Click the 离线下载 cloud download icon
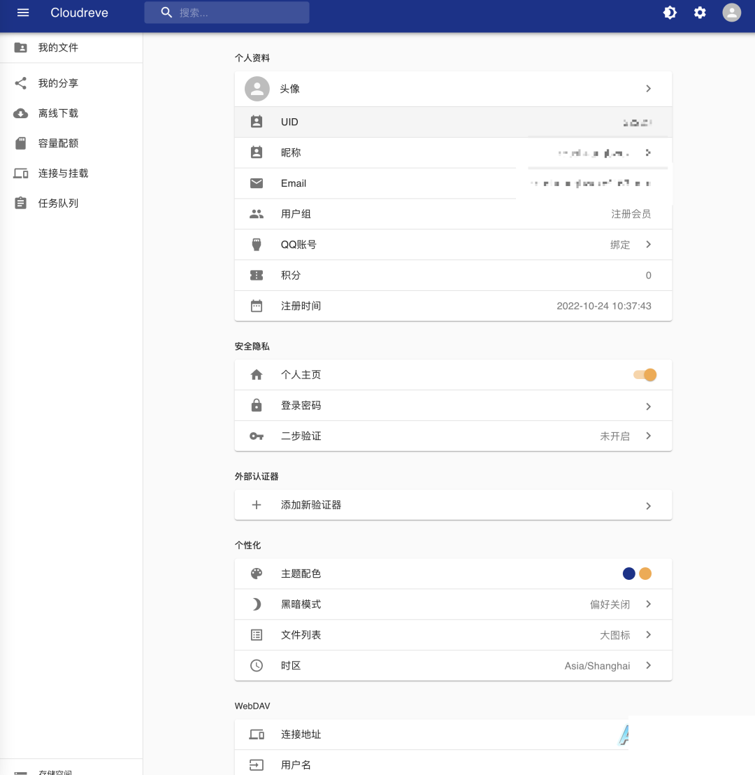The width and height of the screenshot is (755, 775). [21, 113]
